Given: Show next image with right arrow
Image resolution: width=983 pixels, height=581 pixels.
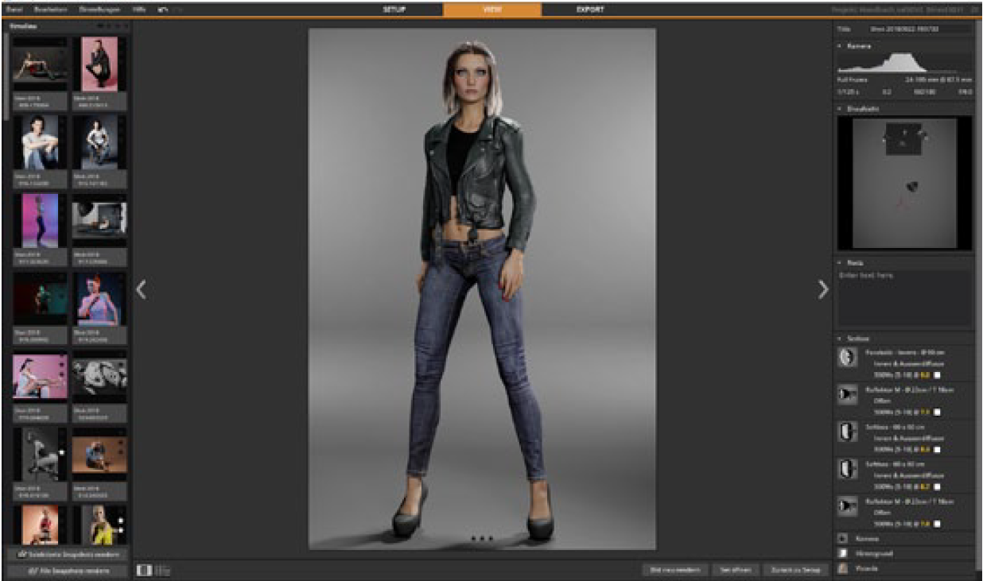Looking at the screenshot, I should click(822, 290).
